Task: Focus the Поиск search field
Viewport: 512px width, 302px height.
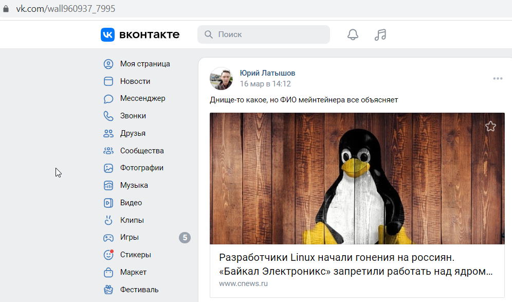Action: coord(264,34)
